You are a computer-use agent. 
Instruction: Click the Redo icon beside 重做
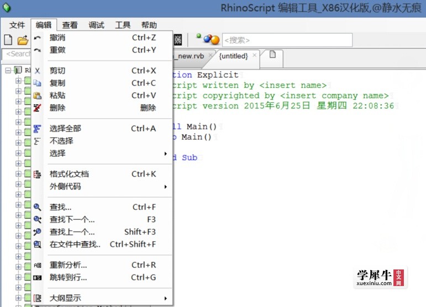coord(38,50)
